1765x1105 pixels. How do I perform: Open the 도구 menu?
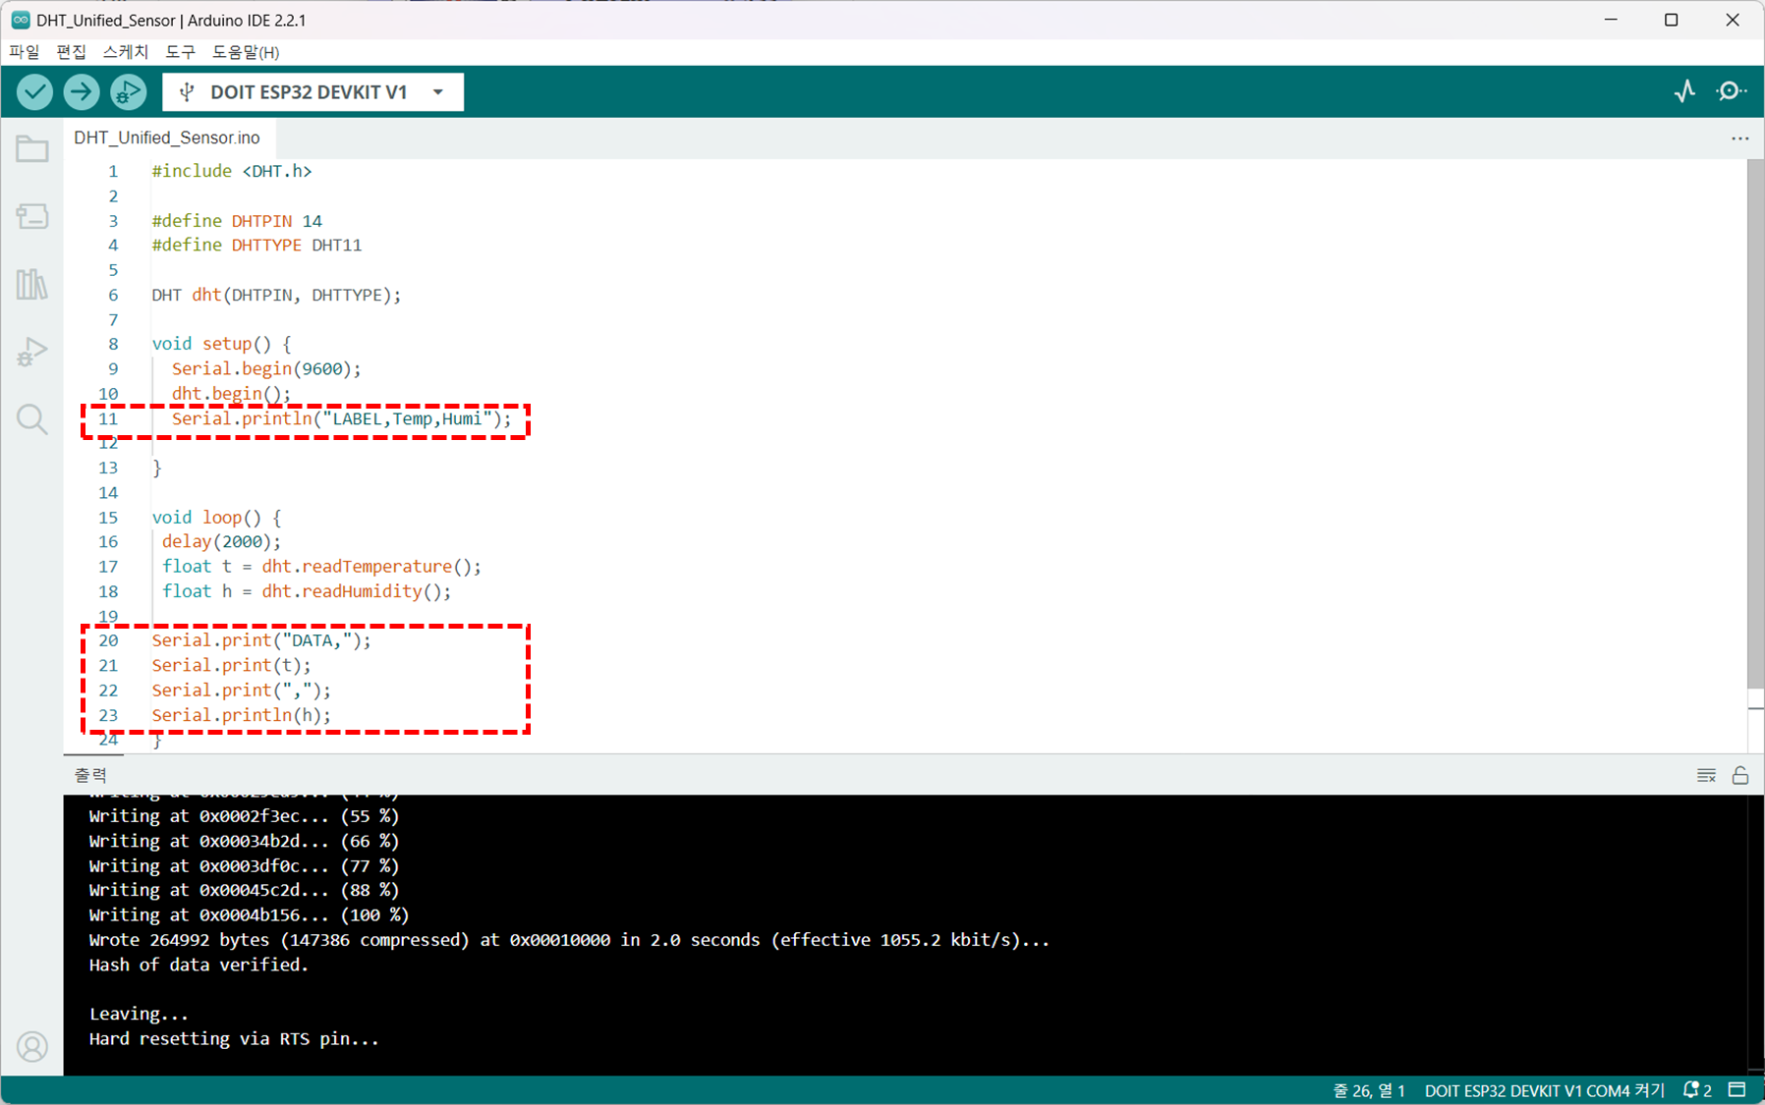pos(181,52)
